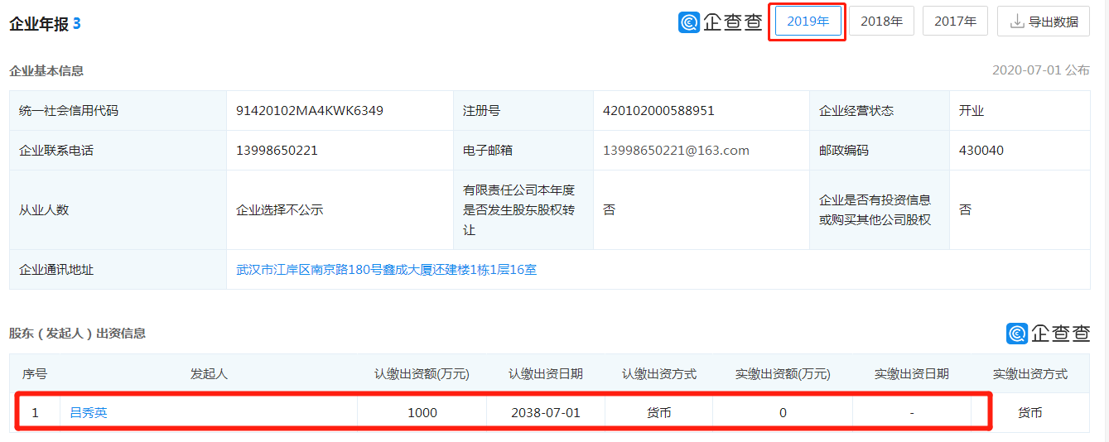This screenshot has height=442, width=1109.
Task: Click subscribed amount 1000 in 吕秀英 row
Action: pyautogui.click(x=422, y=412)
